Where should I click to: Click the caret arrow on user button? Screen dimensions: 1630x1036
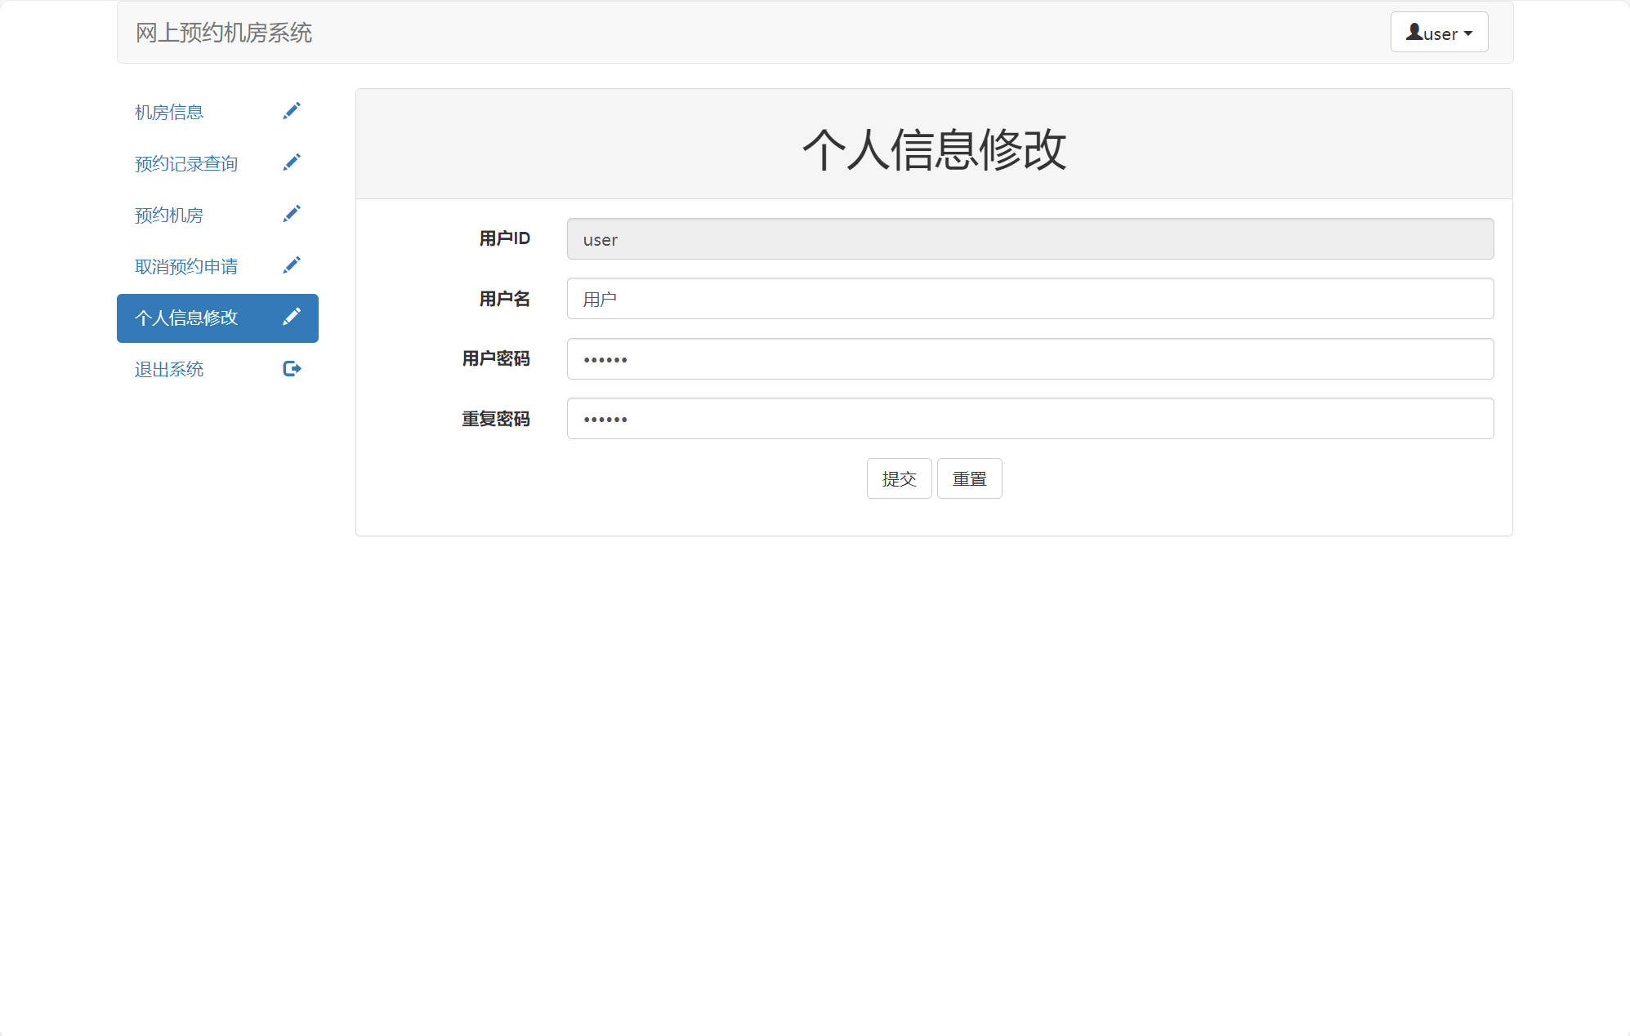[x=1469, y=33]
